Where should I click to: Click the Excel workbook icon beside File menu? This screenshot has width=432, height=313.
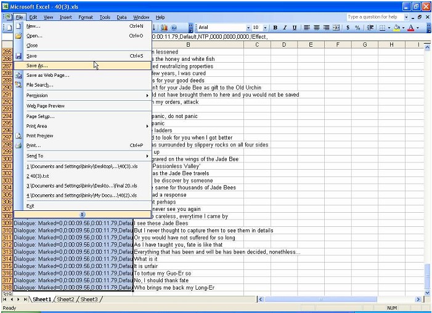pyautogui.click(x=7, y=17)
